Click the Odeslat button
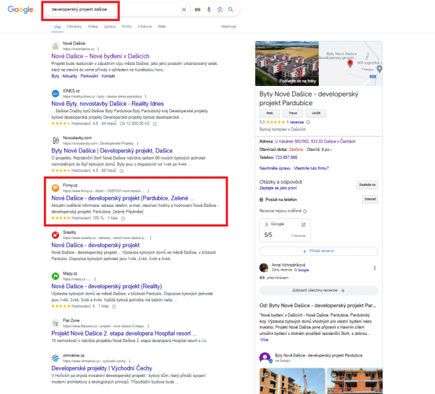This screenshot has height=394, width=435. pos(370,199)
